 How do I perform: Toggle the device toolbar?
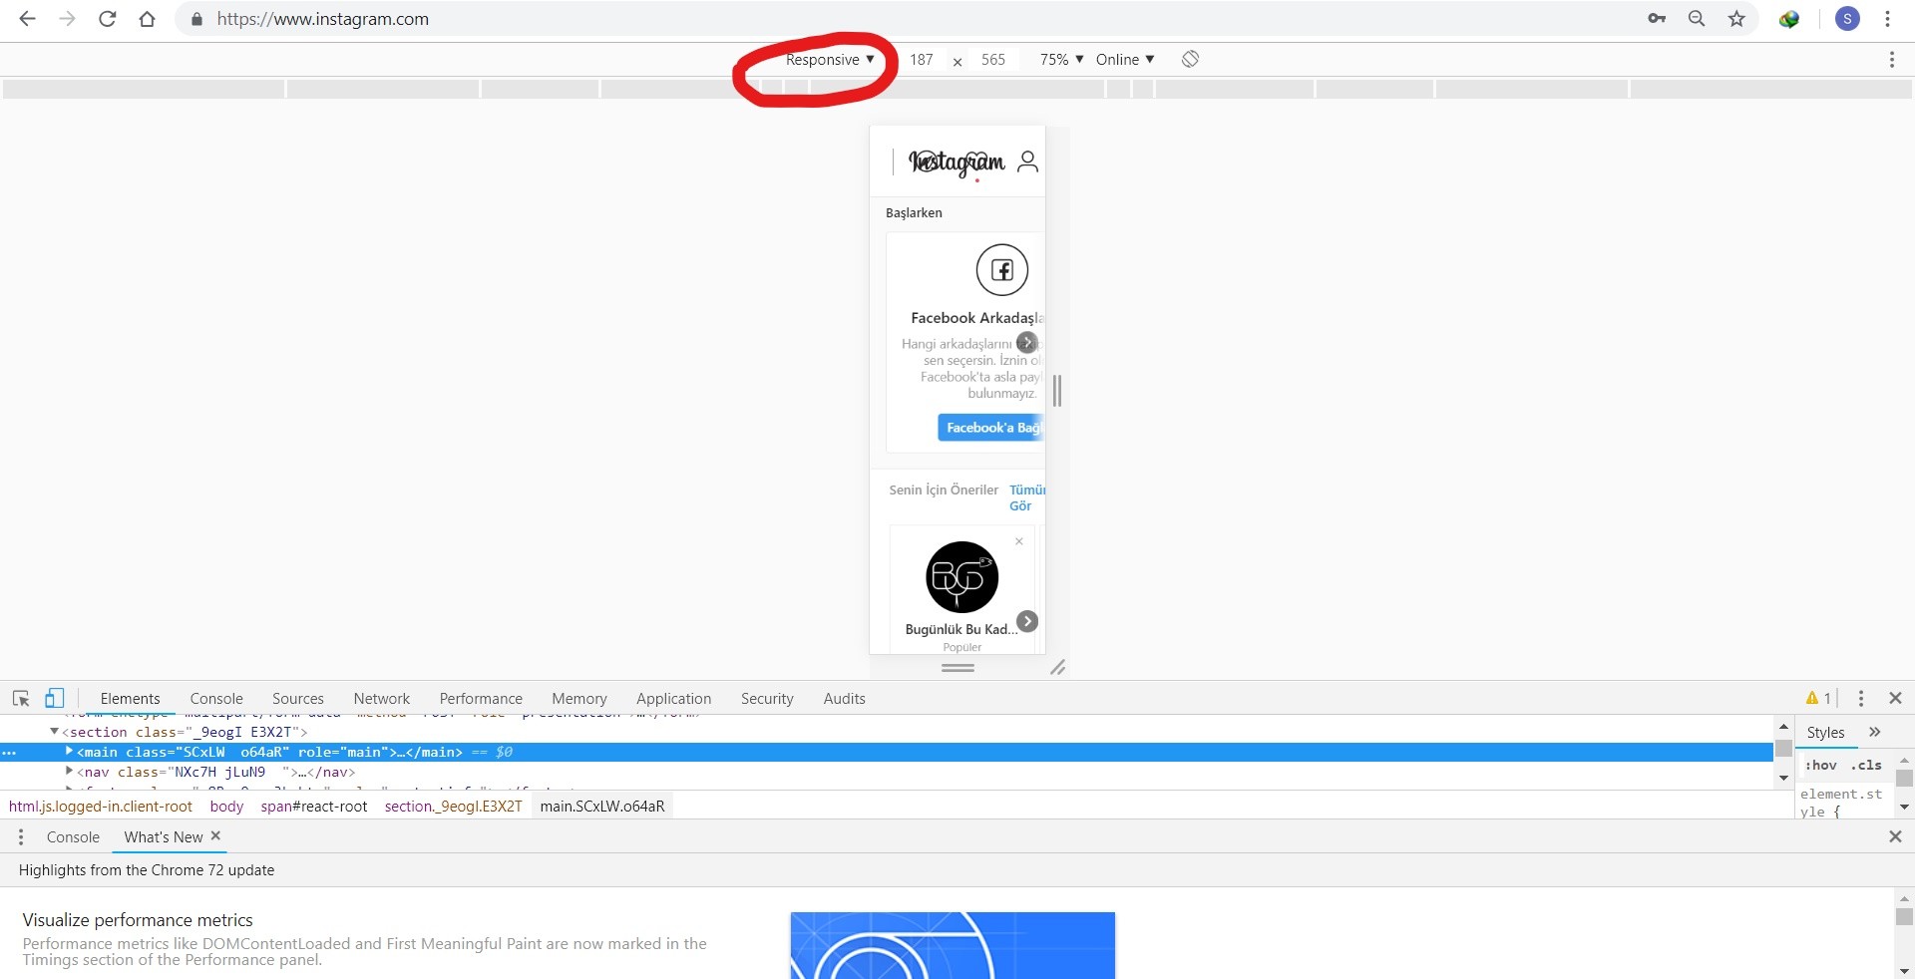click(54, 698)
